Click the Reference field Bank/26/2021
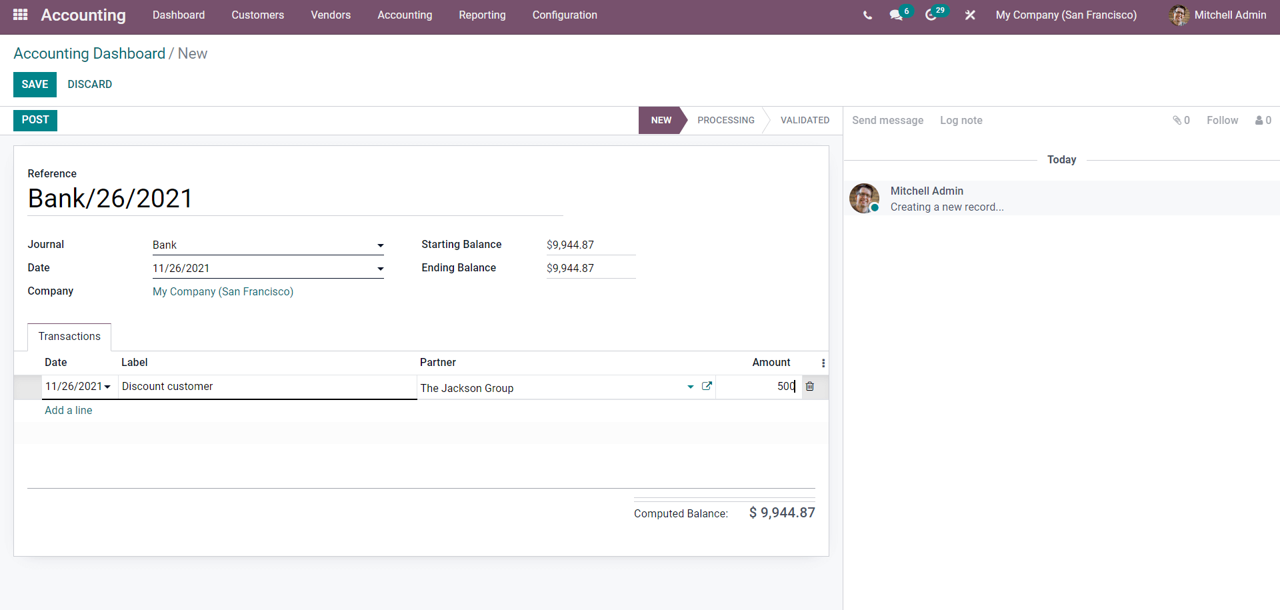1280x610 pixels. tap(295, 199)
